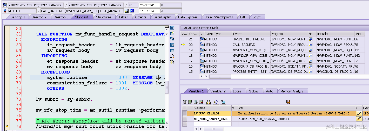Screen dimensions: 369x131
Task: Switch to Desktop 3 tab
Action: 61,17
